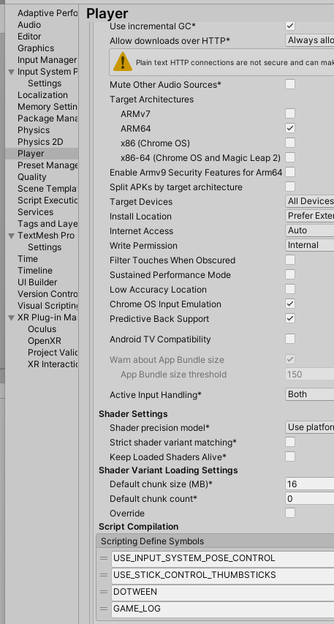334x624 pixels.
Task: Grab the drag handle beside USE_INPUT_SYSTEM_POSE_CONTROL
Action: pos(104,558)
